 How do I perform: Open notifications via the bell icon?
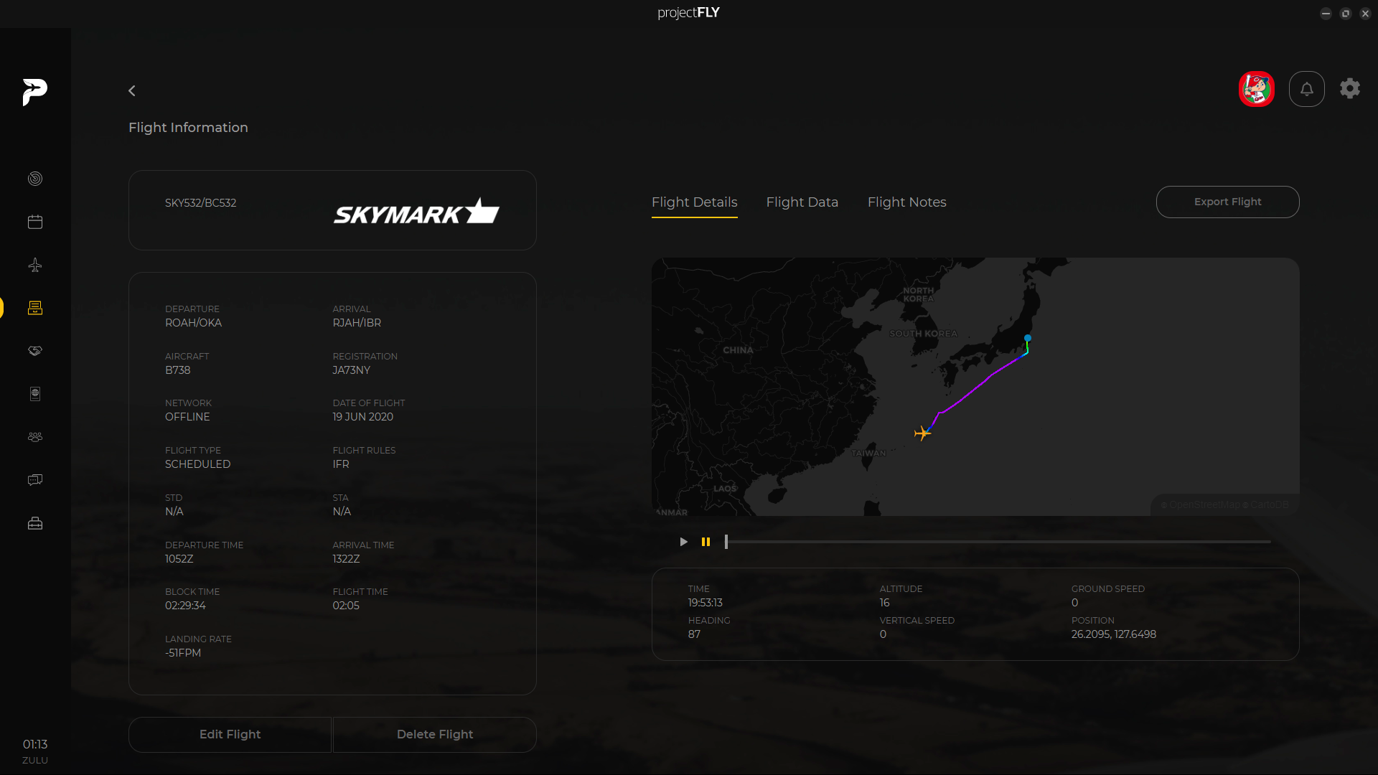point(1306,89)
